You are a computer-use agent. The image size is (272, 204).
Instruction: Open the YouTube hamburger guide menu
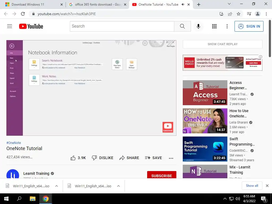tap(10, 26)
